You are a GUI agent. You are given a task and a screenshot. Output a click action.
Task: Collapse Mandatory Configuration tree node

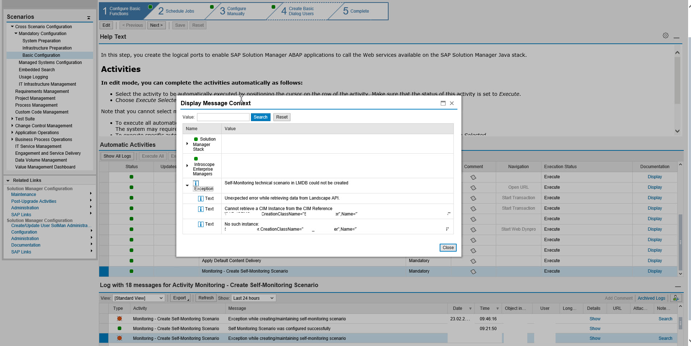(x=16, y=33)
